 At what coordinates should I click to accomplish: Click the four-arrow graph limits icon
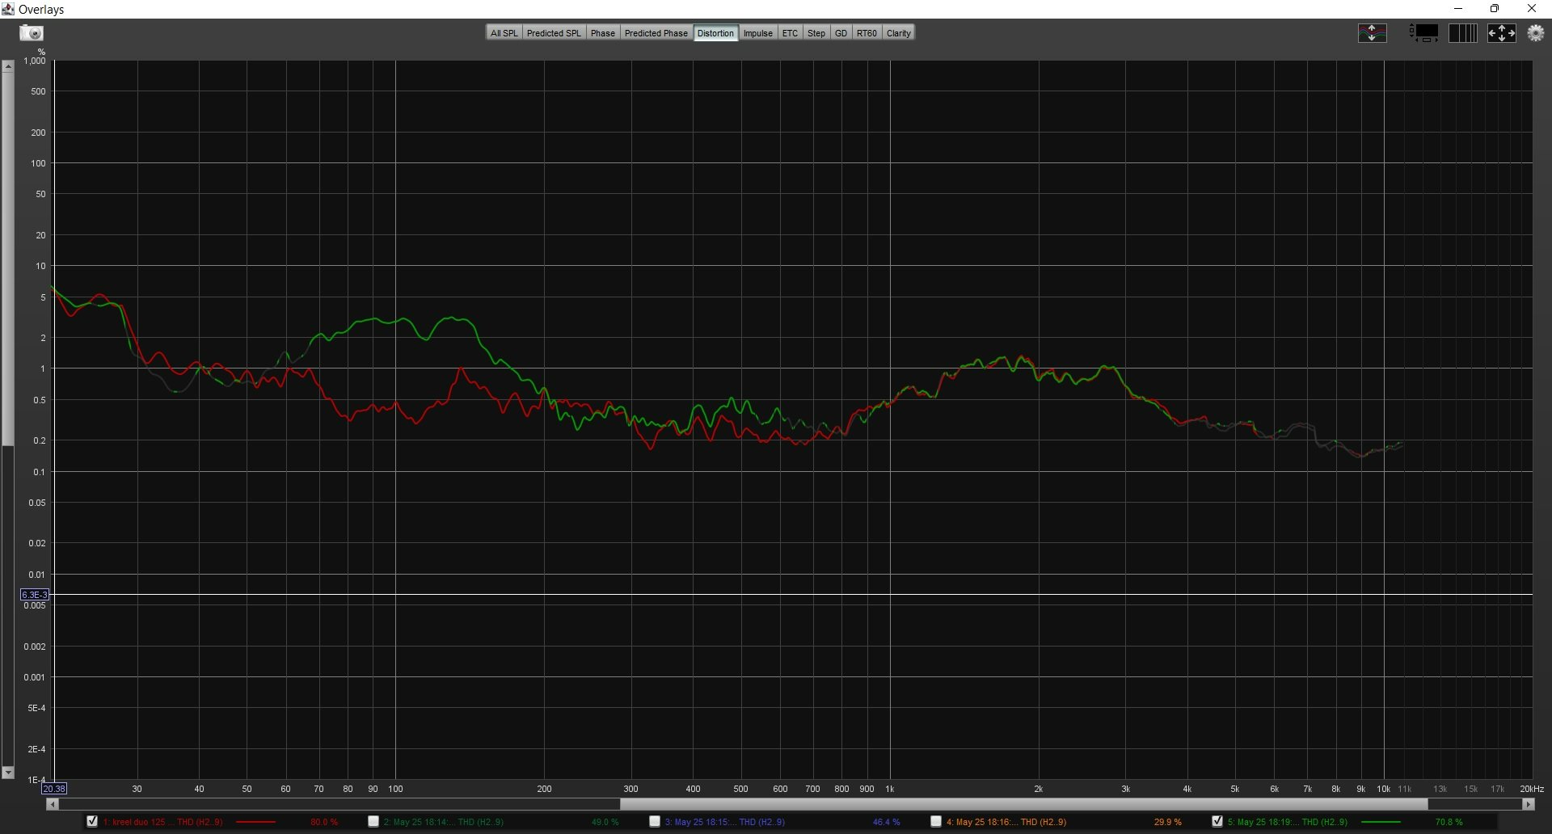[1501, 33]
